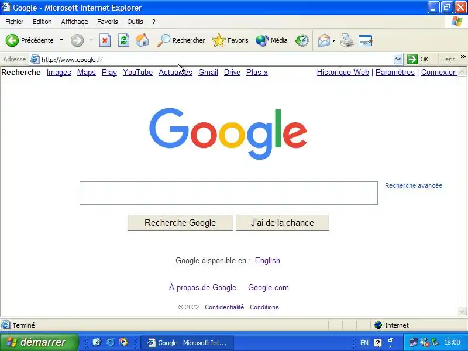Click the language bar help icon
Viewport: 468px width, 351px height.
377,343
